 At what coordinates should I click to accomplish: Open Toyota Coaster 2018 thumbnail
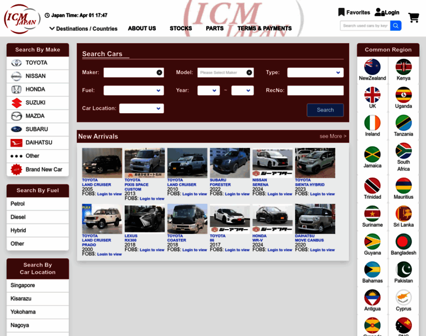pos(187,219)
